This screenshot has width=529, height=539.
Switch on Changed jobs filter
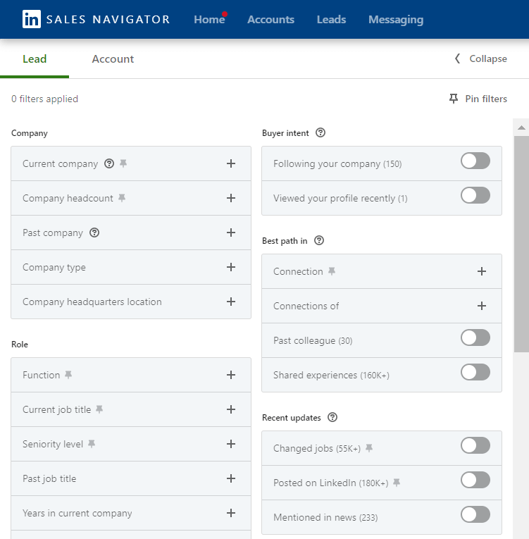pyautogui.click(x=475, y=445)
